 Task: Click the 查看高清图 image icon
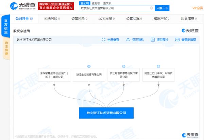(177, 40)
